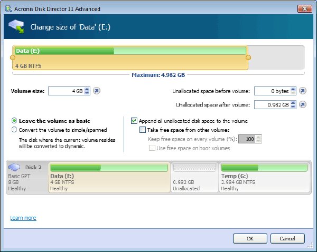
Task: Click arrow icon beside Unallocated space after volume
Action: (303, 104)
